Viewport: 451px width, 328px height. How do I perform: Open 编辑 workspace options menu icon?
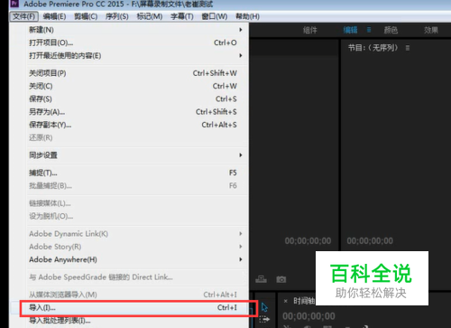click(x=369, y=30)
